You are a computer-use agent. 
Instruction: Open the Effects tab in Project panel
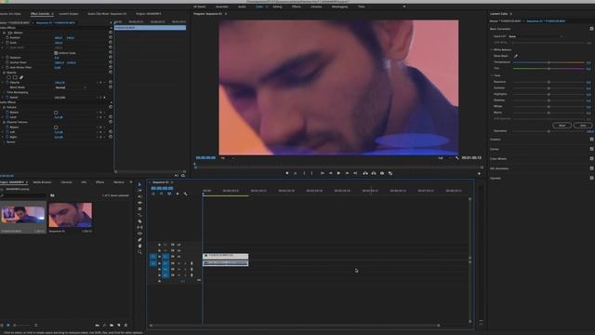(99, 182)
